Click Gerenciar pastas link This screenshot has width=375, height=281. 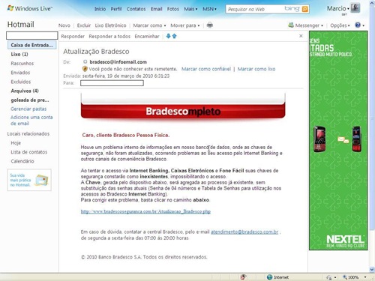tap(28, 109)
